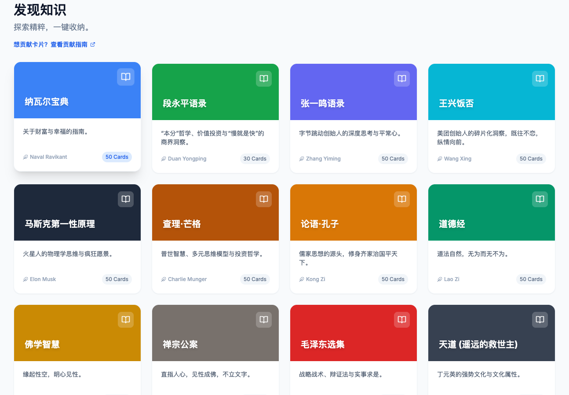Click the description 关于财富与幸福的指南。

57,132
